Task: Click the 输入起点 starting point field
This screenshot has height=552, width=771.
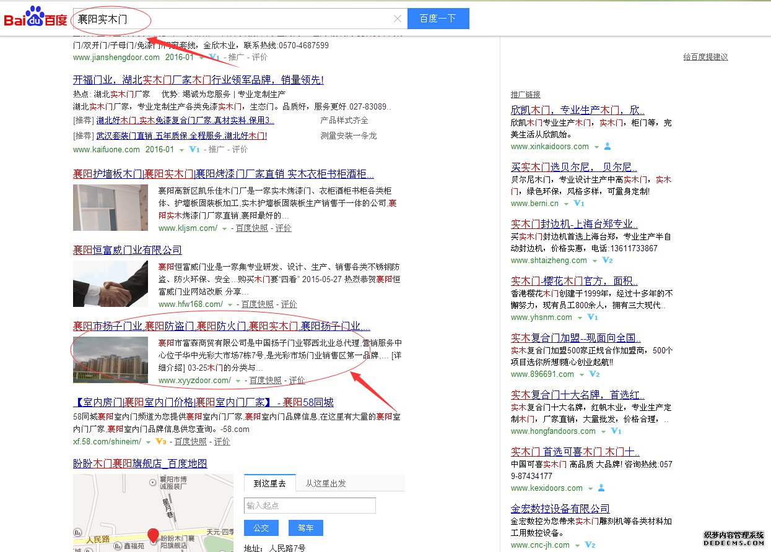Action: coord(310,506)
